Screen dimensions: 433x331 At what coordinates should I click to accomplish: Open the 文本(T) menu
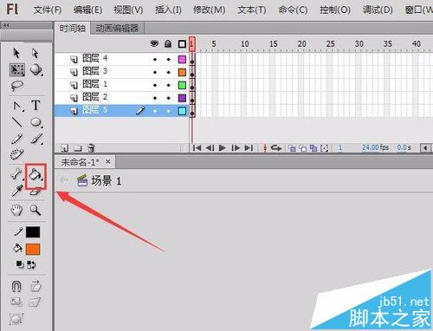(x=251, y=10)
